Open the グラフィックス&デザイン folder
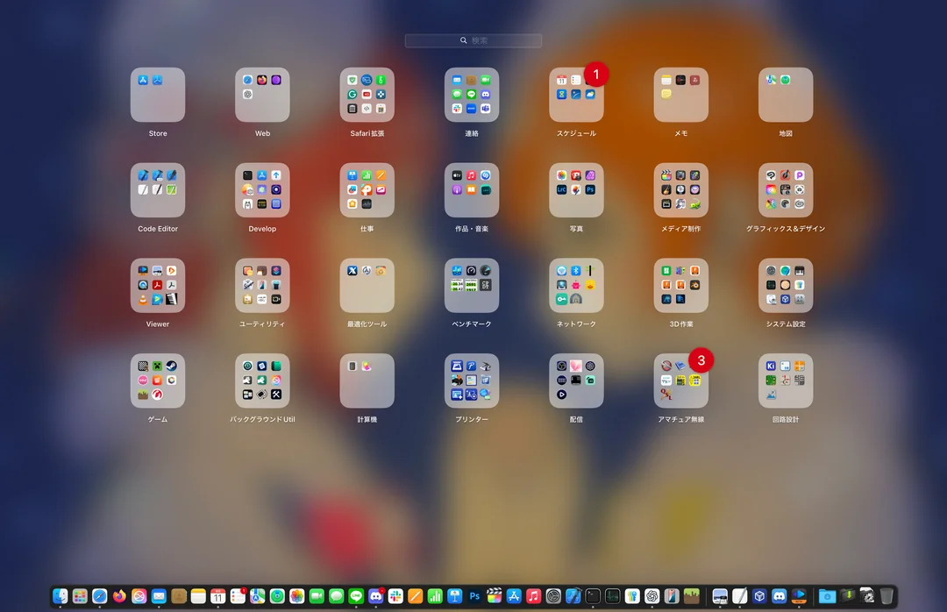The image size is (947, 612). 786,189
